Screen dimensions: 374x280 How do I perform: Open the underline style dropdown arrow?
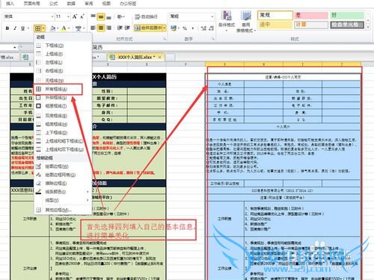point(28,28)
